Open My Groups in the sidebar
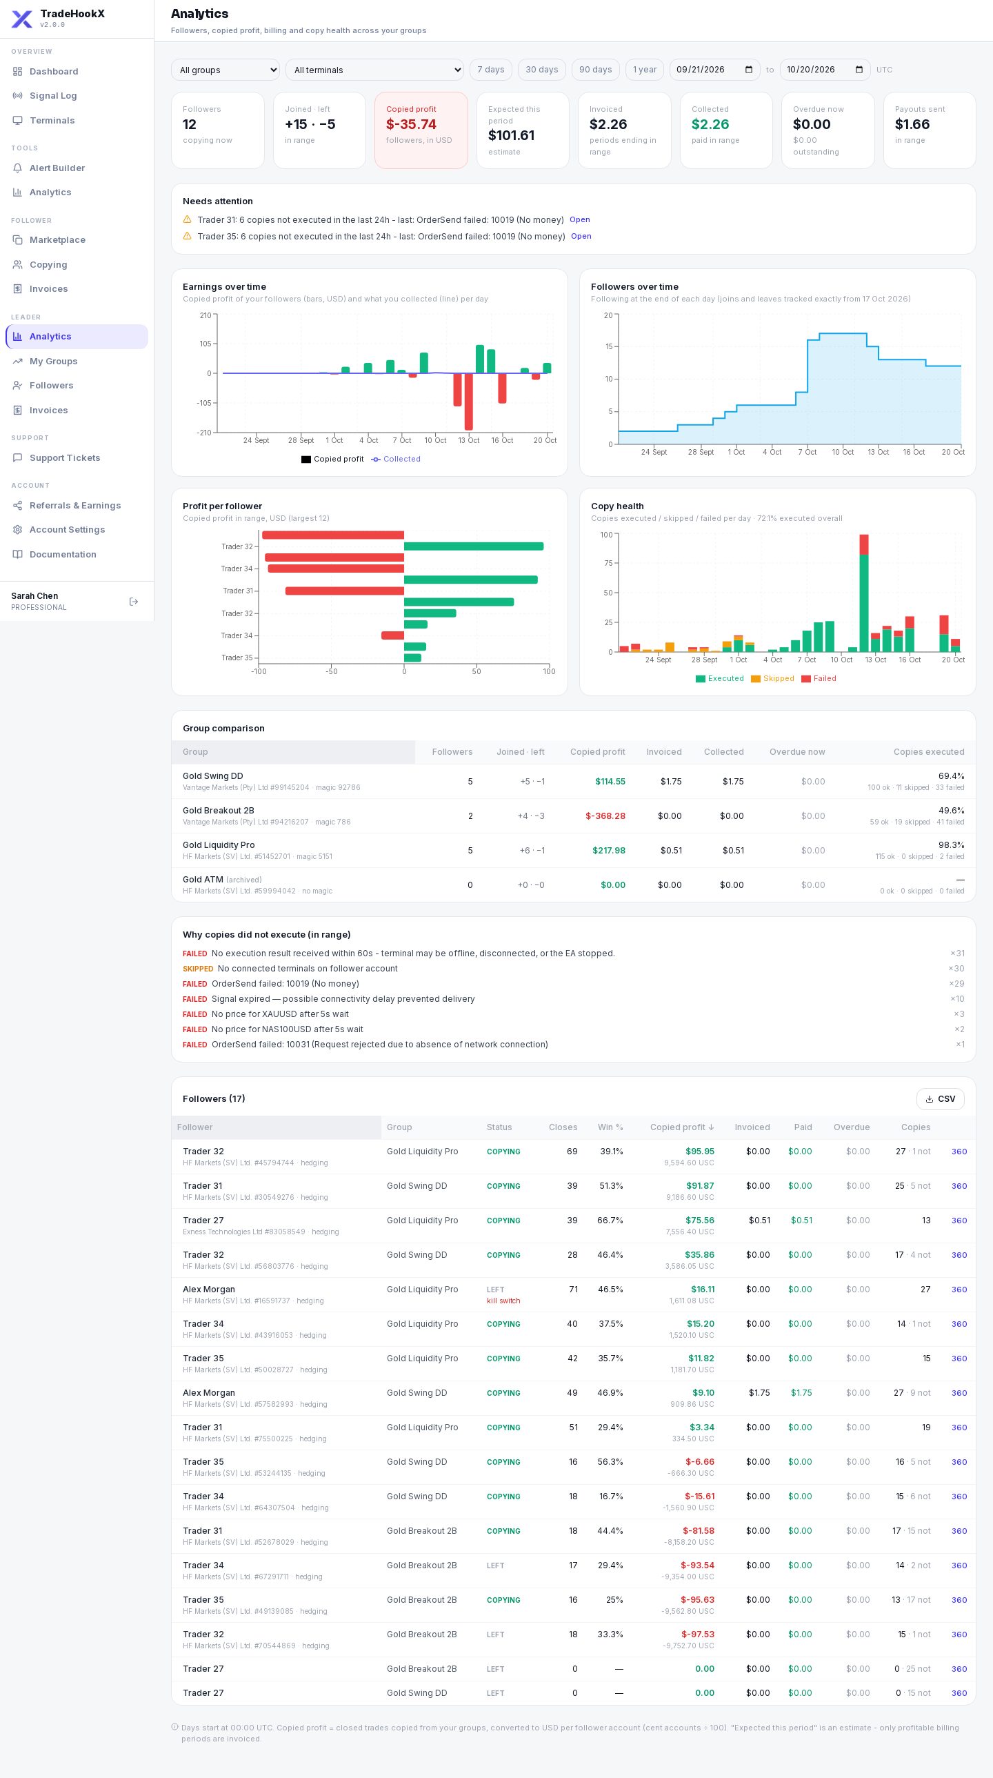This screenshot has height=1778, width=993. 77,361
